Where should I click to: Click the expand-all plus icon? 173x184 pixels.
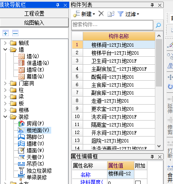click(x=5, y=33)
